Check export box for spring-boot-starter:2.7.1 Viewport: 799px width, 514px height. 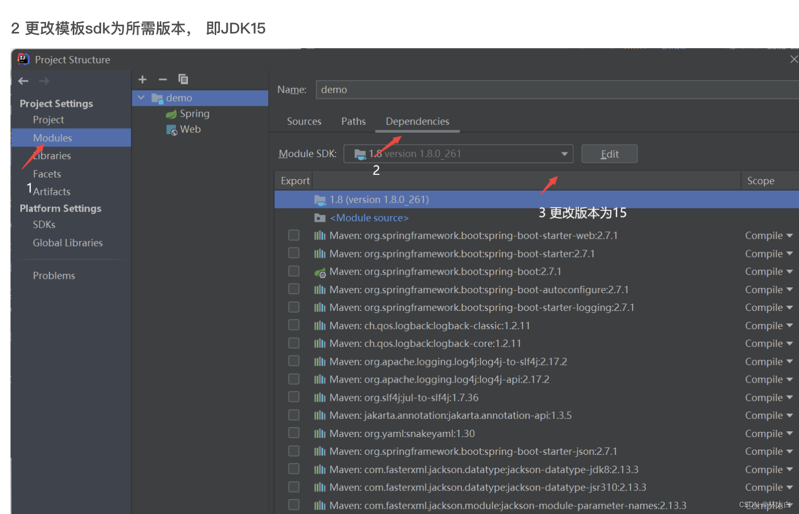click(294, 253)
